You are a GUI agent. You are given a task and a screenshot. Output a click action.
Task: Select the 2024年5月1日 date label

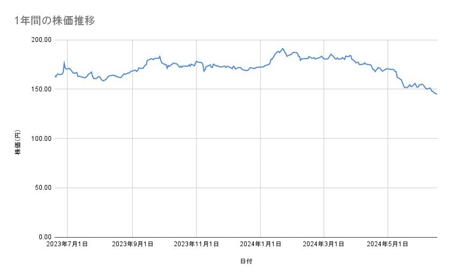[x=388, y=245]
